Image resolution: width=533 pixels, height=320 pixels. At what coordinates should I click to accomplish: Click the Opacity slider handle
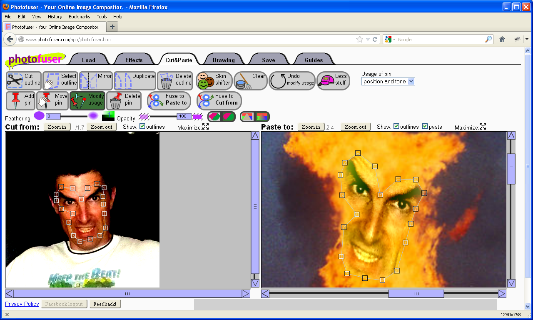(184, 116)
